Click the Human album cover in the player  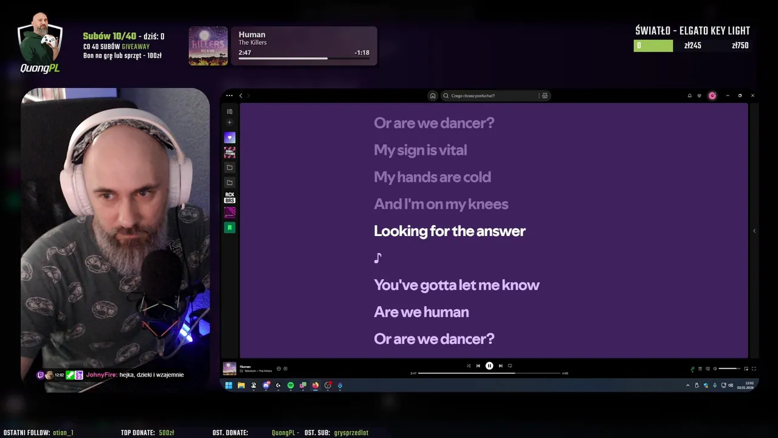point(230,368)
